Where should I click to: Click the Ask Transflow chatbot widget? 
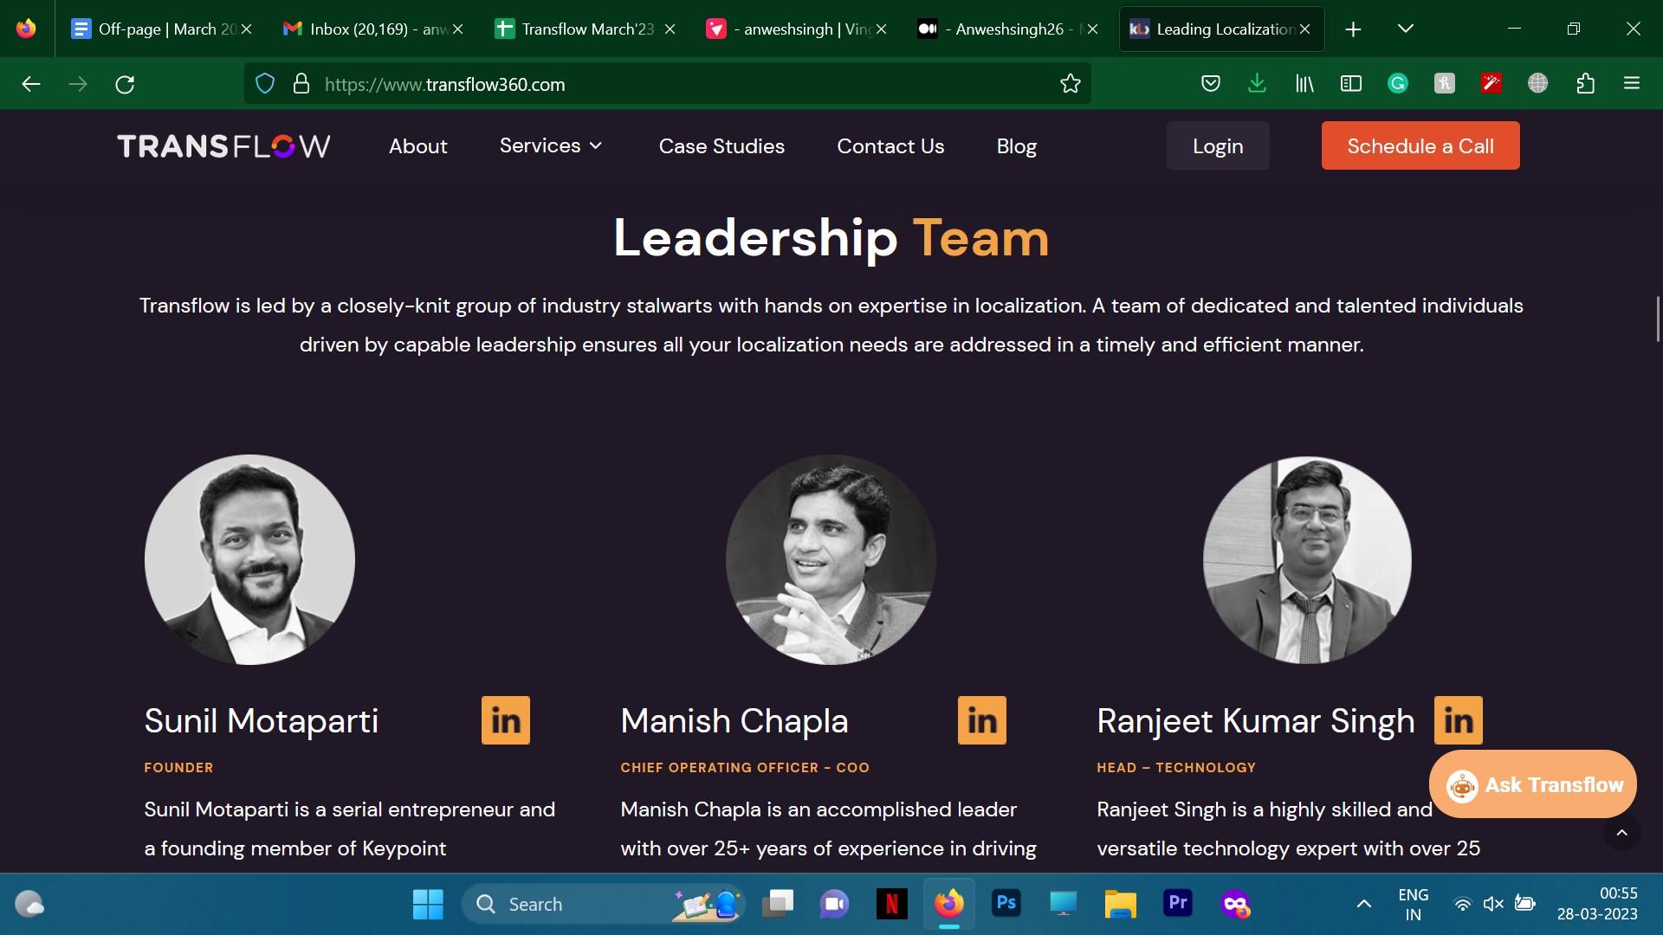coord(1532,784)
